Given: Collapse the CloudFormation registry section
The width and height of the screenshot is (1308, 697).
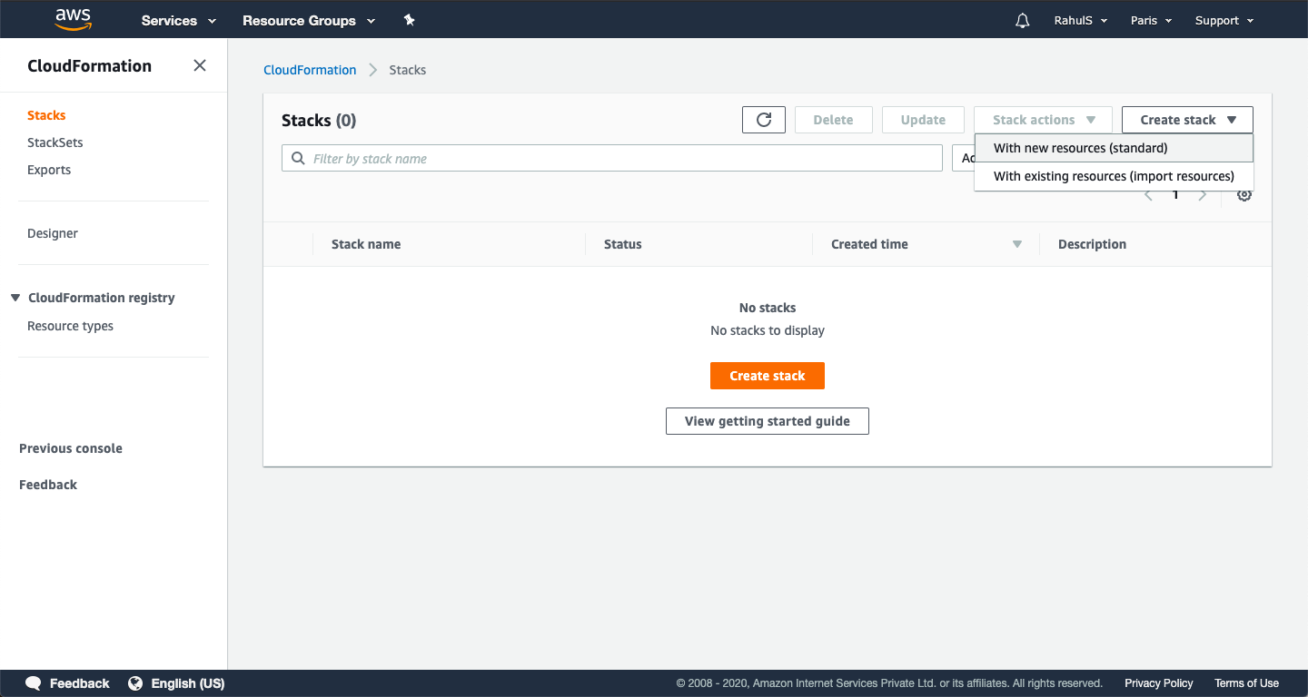Looking at the screenshot, I should point(15,298).
